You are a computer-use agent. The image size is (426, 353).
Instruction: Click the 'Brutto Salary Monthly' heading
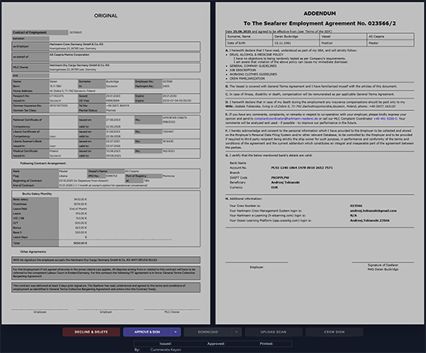click(x=37, y=194)
